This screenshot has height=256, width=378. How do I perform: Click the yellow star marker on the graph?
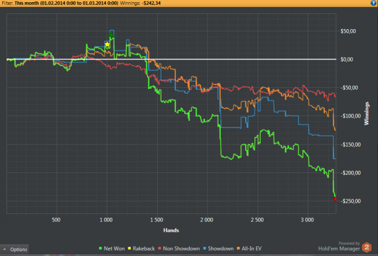coord(107,44)
